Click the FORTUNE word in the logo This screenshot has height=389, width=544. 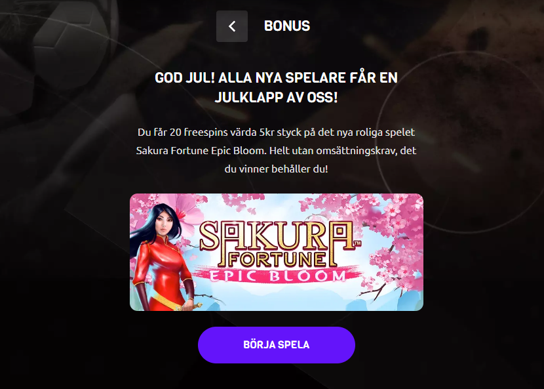277,260
